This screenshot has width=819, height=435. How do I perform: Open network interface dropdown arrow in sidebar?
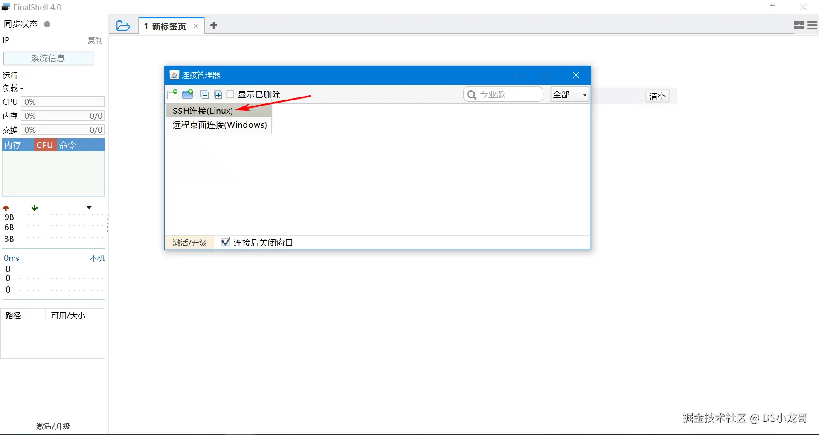coord(89,207)
